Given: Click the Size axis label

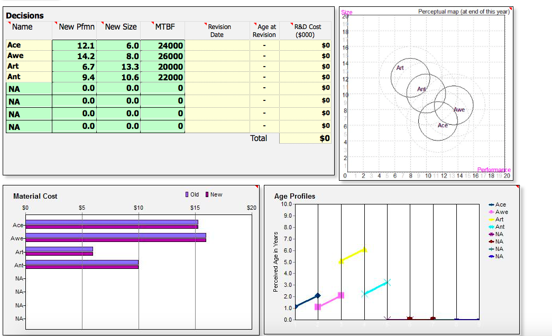Looking at the screenshot, I should point(346,12).
